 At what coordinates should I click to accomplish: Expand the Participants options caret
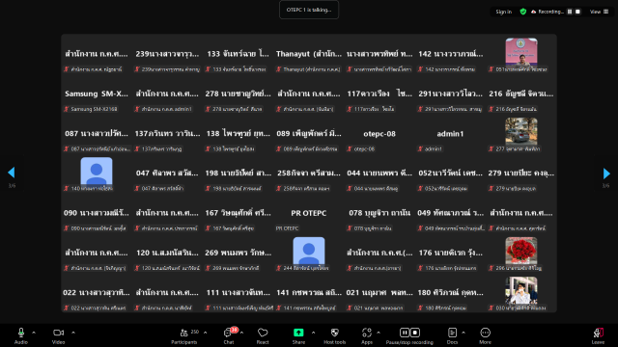coord(206,333)
